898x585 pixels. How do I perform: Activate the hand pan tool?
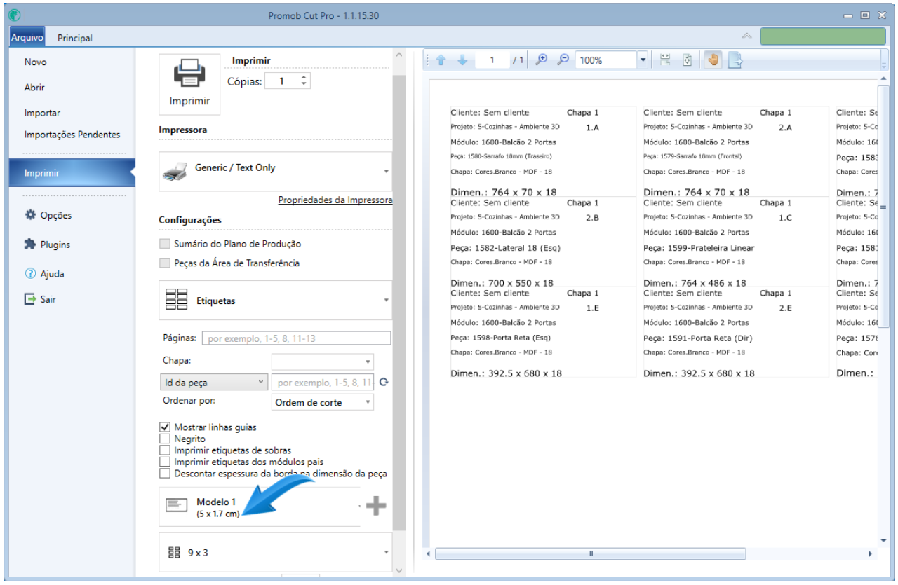point(713,60)
